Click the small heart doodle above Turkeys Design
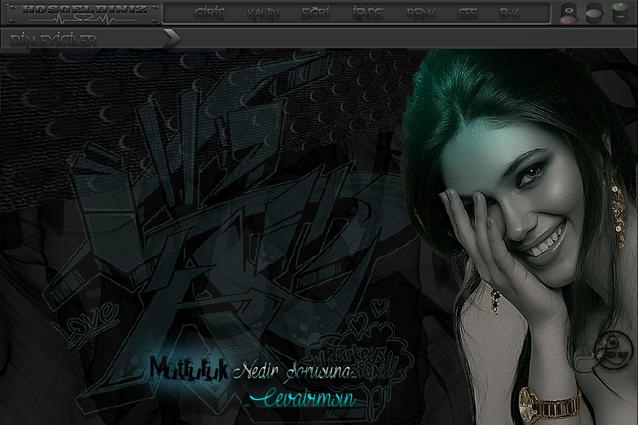This screenshot has width=638, height=425. pos(381,307)
